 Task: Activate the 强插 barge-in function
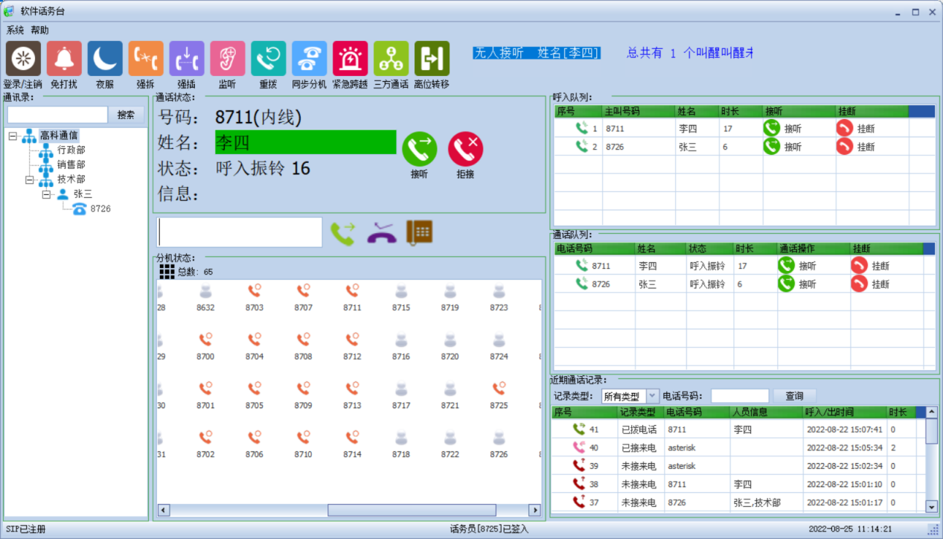coord(186,58)
